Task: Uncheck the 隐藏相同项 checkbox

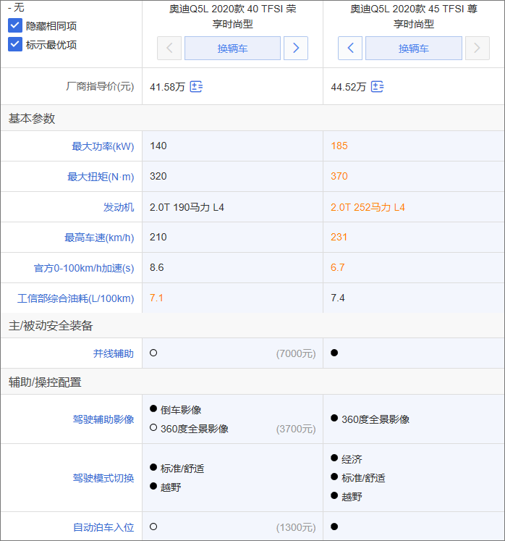Action: [14, 25]
